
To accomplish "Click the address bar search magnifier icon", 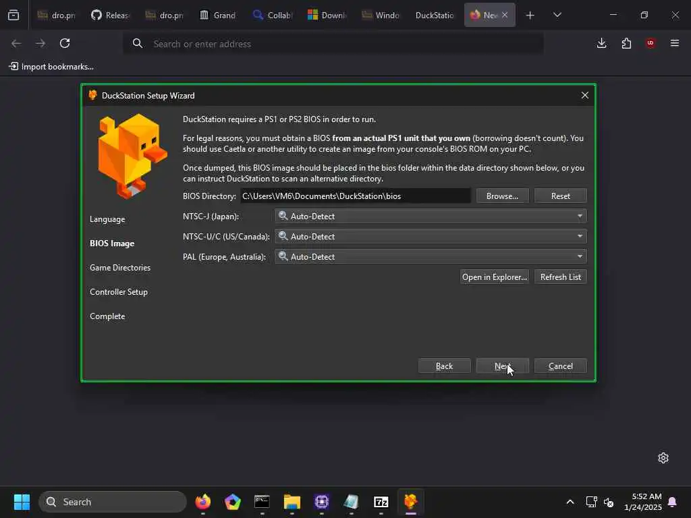I will pos(138,43).
